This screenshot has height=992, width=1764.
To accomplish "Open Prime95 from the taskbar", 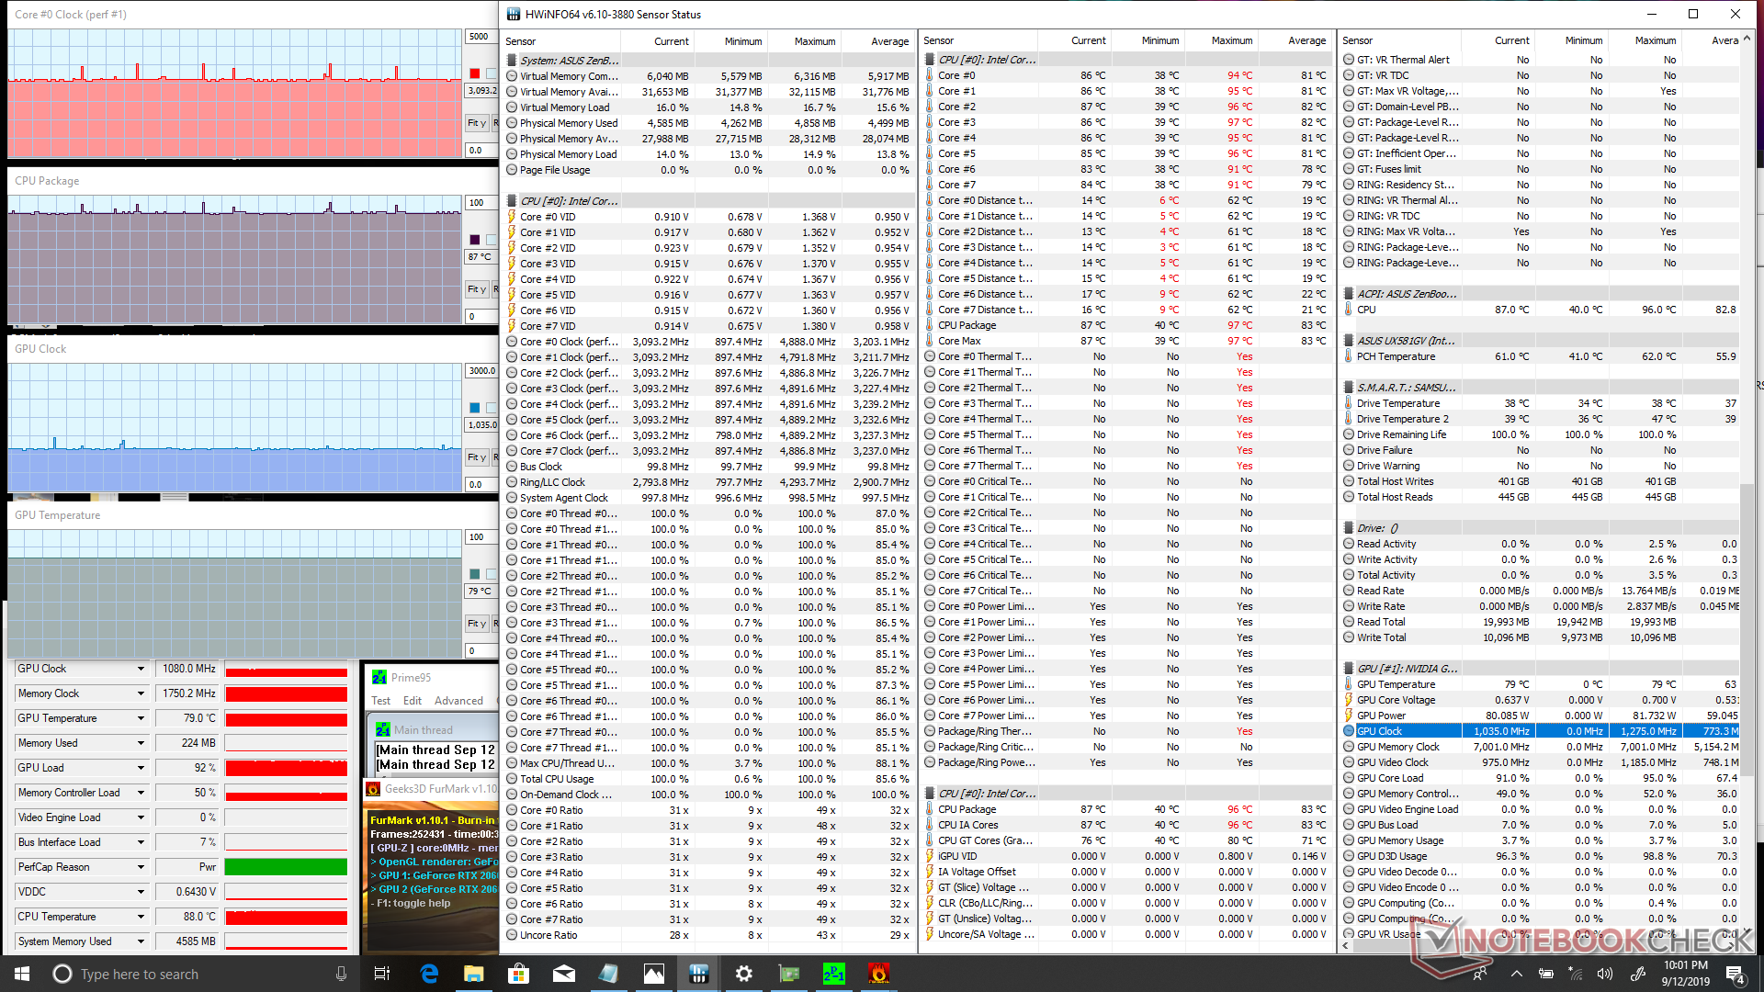I will [x=833, y=974].
